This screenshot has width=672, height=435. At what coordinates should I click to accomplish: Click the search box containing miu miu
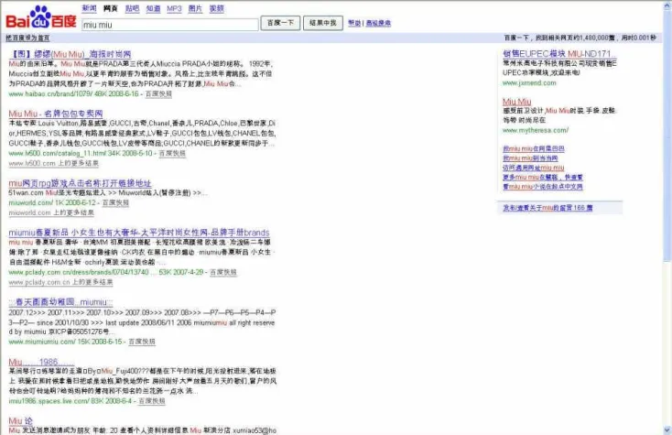(x=169, y=24)
